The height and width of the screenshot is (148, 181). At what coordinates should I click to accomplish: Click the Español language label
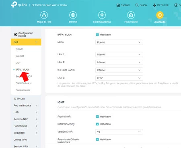pyautogui.click(x=125, y=5)
